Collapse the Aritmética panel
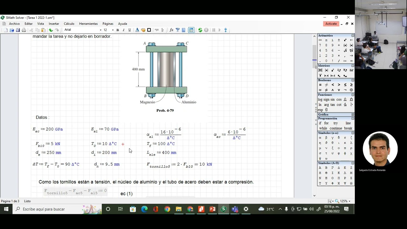 [x=353, y=36]
